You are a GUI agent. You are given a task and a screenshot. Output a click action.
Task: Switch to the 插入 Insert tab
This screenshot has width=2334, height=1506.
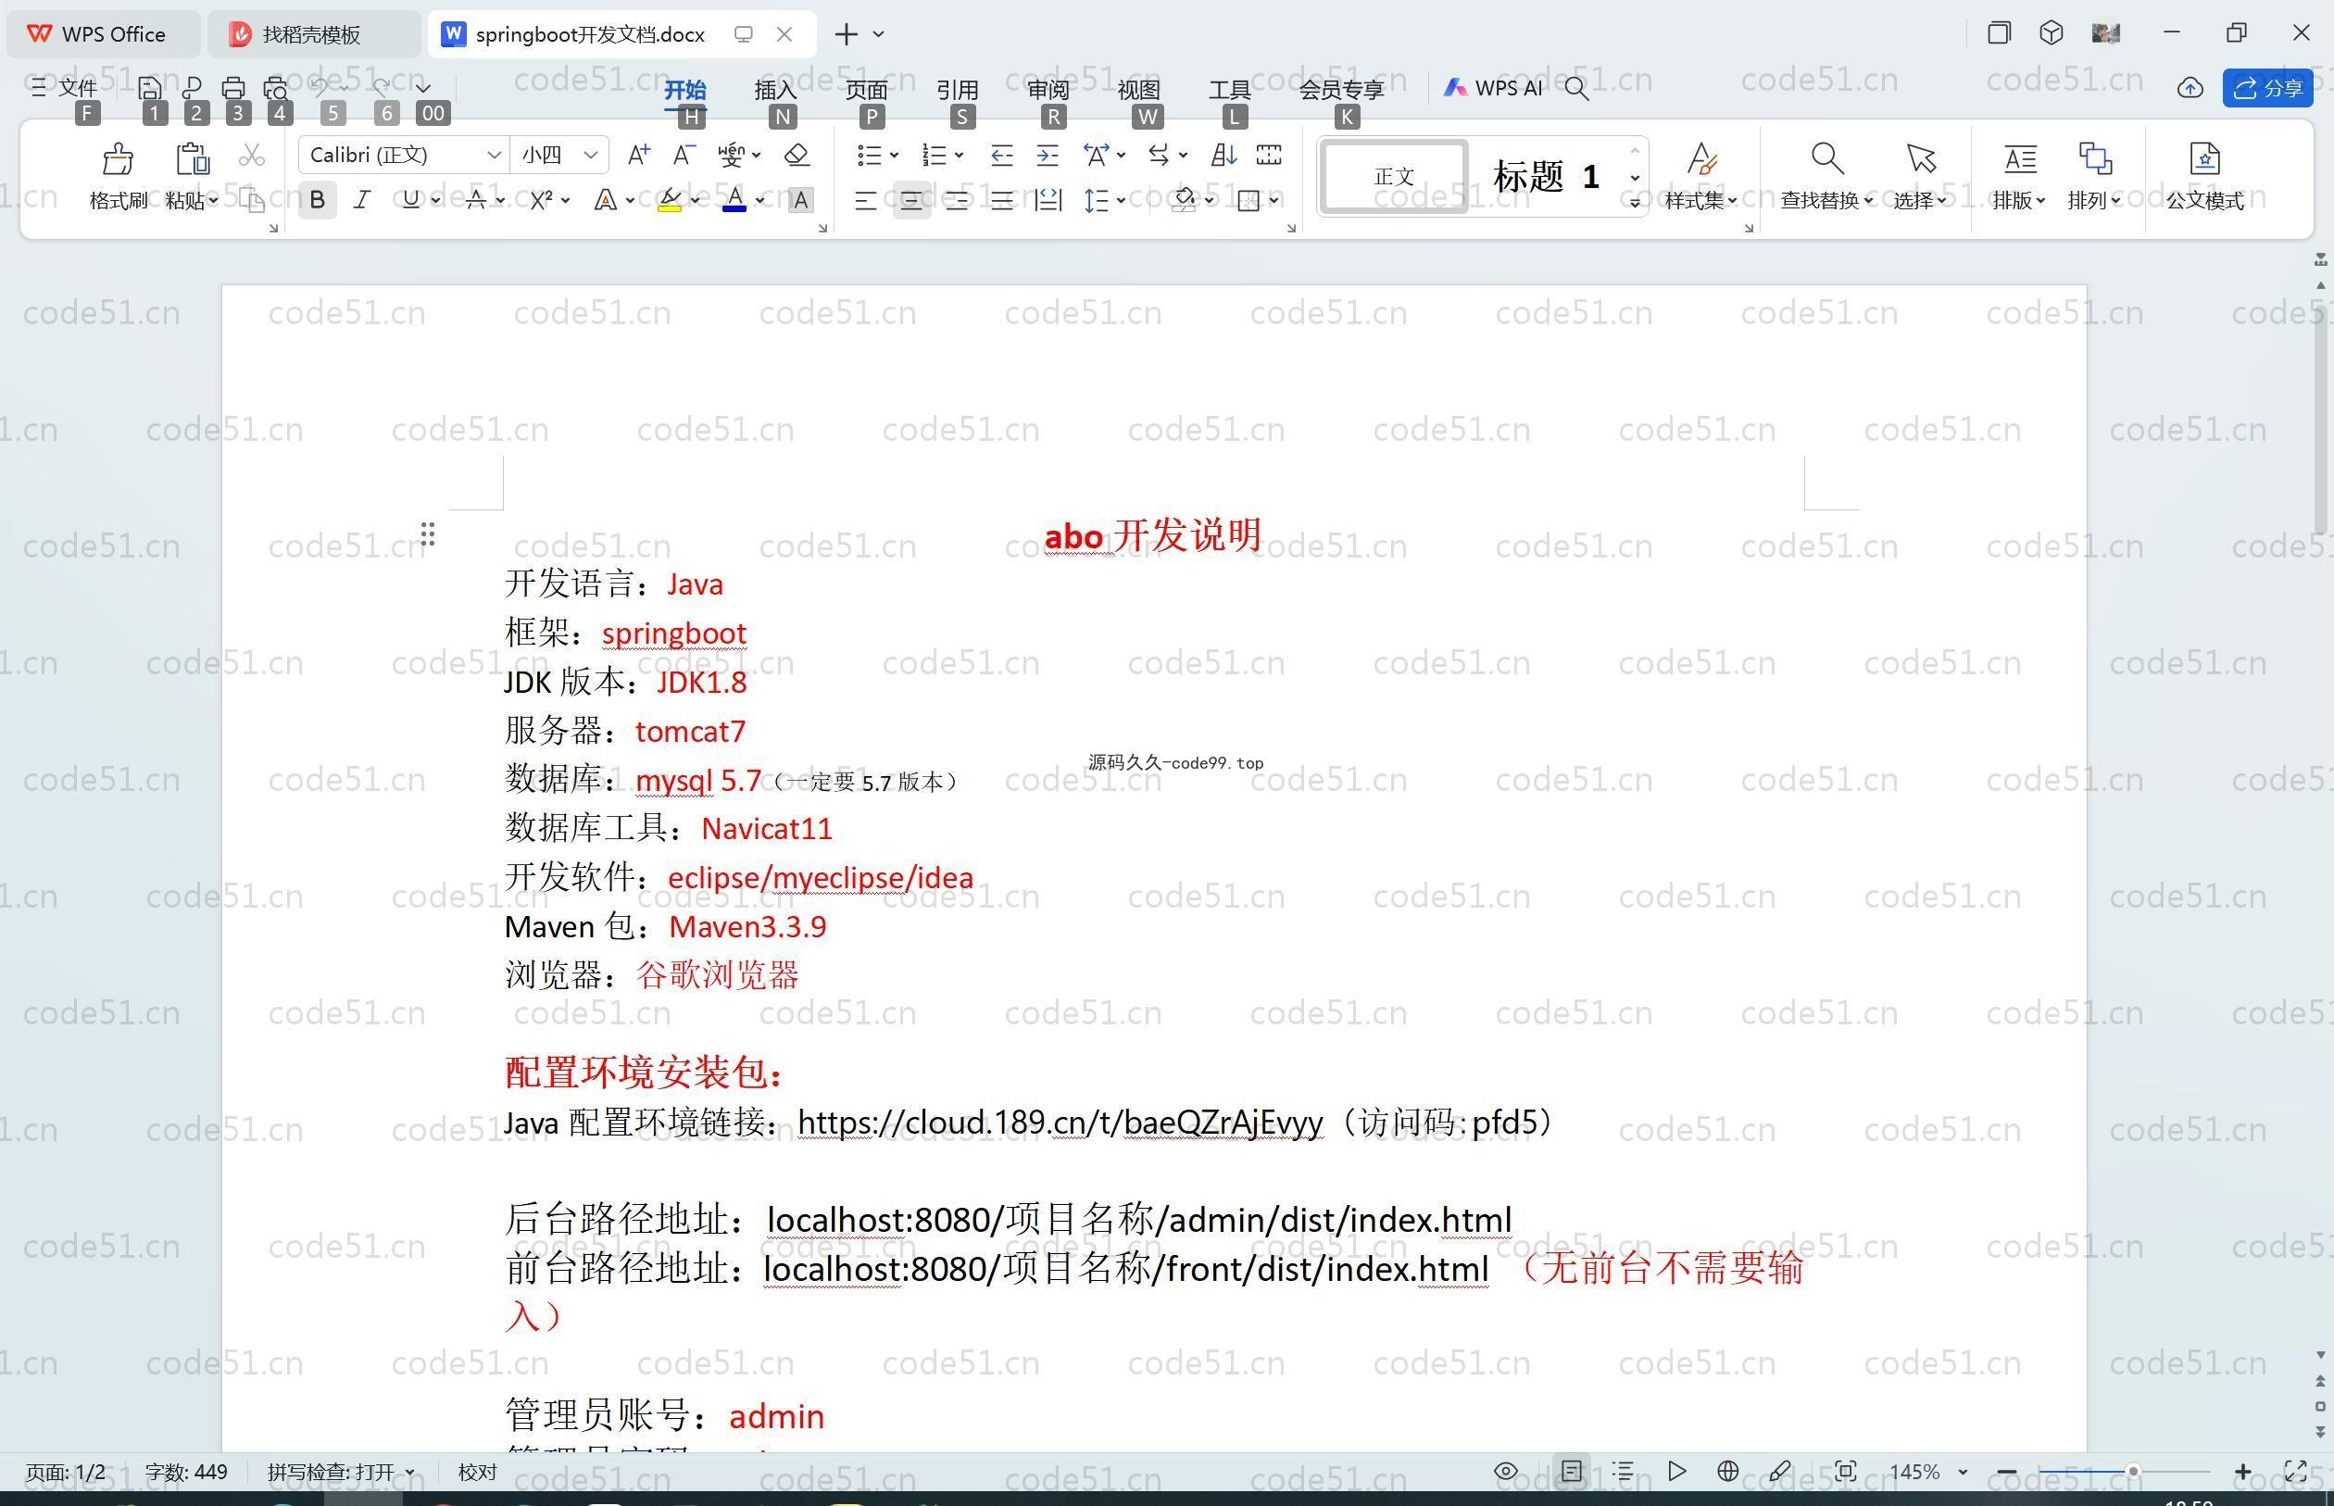point(775,89)
